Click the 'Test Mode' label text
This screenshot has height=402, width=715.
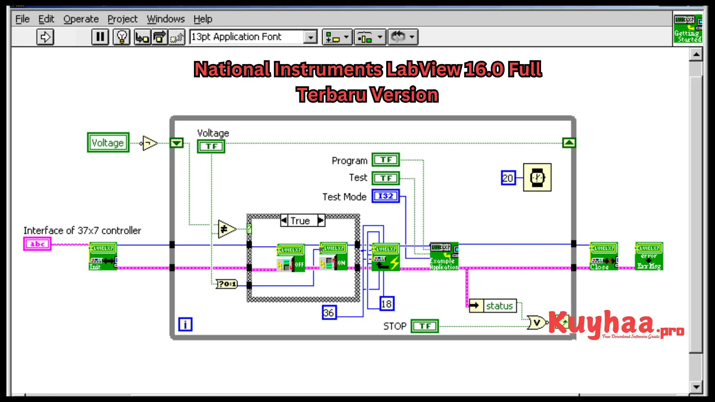pyautogui.click(x=344, y=197)
